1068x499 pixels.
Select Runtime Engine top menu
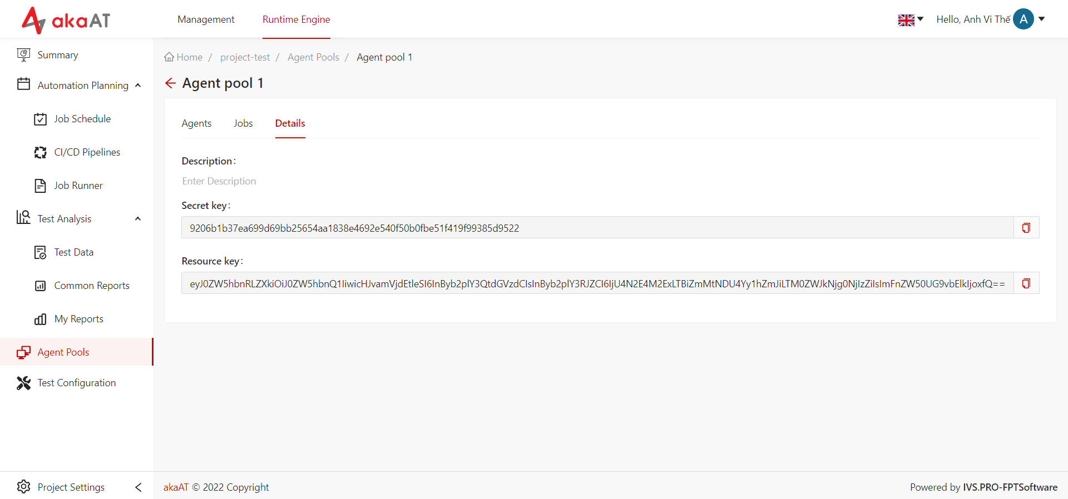pos(296,19)
